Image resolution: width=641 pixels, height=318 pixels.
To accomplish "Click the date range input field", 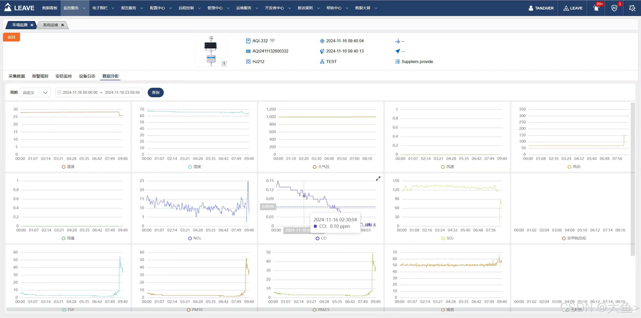I will 99,92.
